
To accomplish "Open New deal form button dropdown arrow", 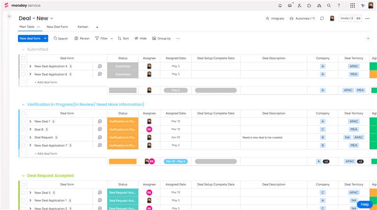I will [x=45, y=39].
